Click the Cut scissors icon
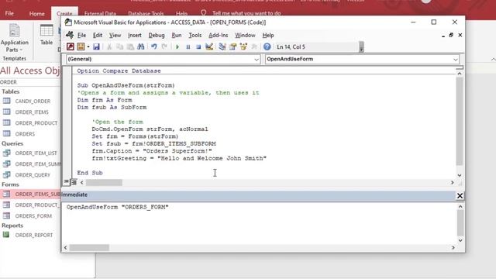The height and width of the screenshot is (279, 496). (109, 46)
